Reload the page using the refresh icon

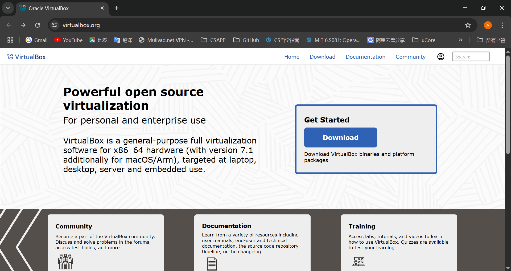(x=38, y=25)
